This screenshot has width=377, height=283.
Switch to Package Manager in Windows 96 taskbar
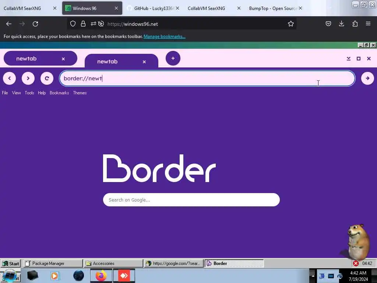click(53, 263)
